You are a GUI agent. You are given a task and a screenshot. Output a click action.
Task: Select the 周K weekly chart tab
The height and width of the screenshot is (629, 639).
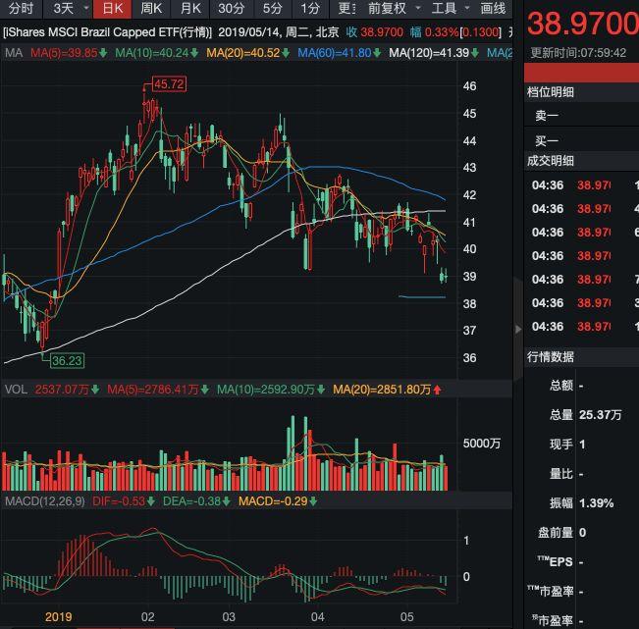pos(151,9)
